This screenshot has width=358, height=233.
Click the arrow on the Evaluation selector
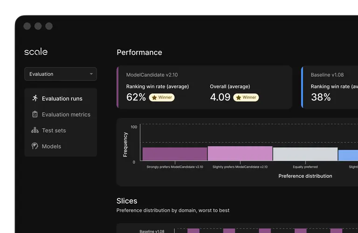(x=91, y=74)
